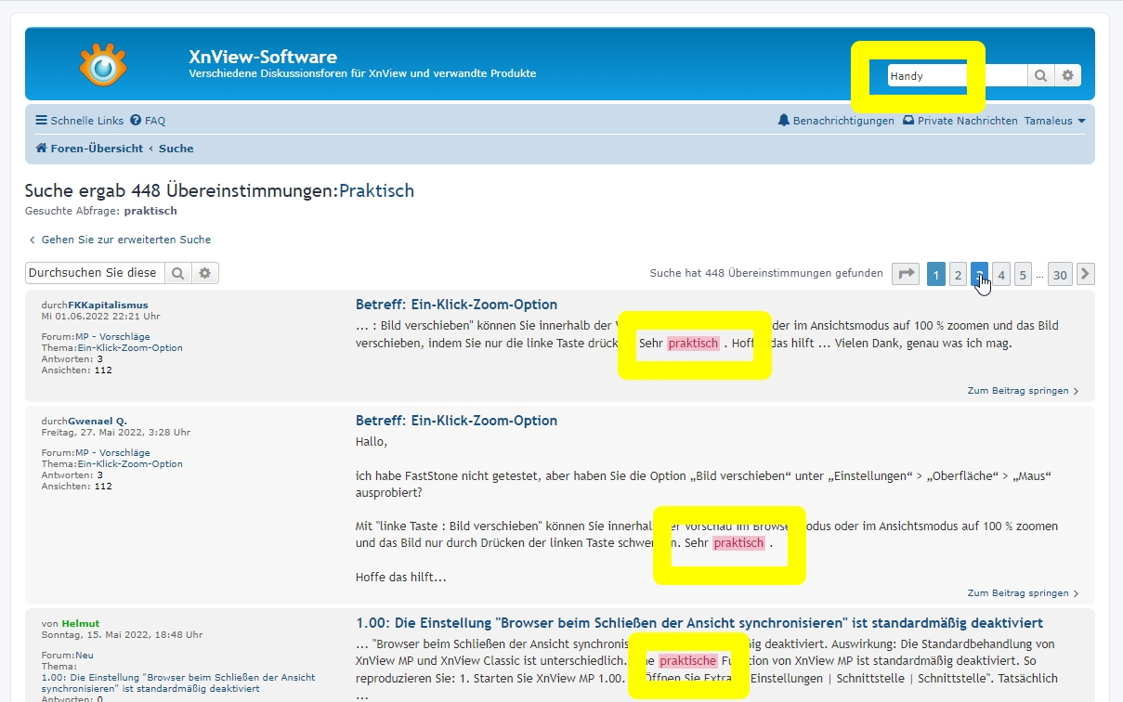Go to next results page arrow

click(1085, 274)
